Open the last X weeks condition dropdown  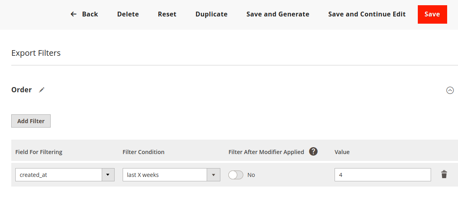tap(171, 175)
